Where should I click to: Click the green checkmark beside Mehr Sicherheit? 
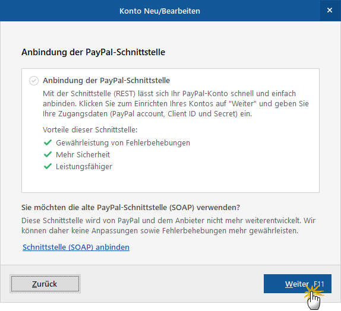click(48, 154)
